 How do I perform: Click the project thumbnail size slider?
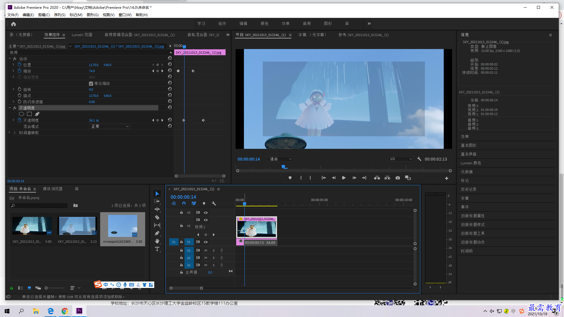coord(54,288)
